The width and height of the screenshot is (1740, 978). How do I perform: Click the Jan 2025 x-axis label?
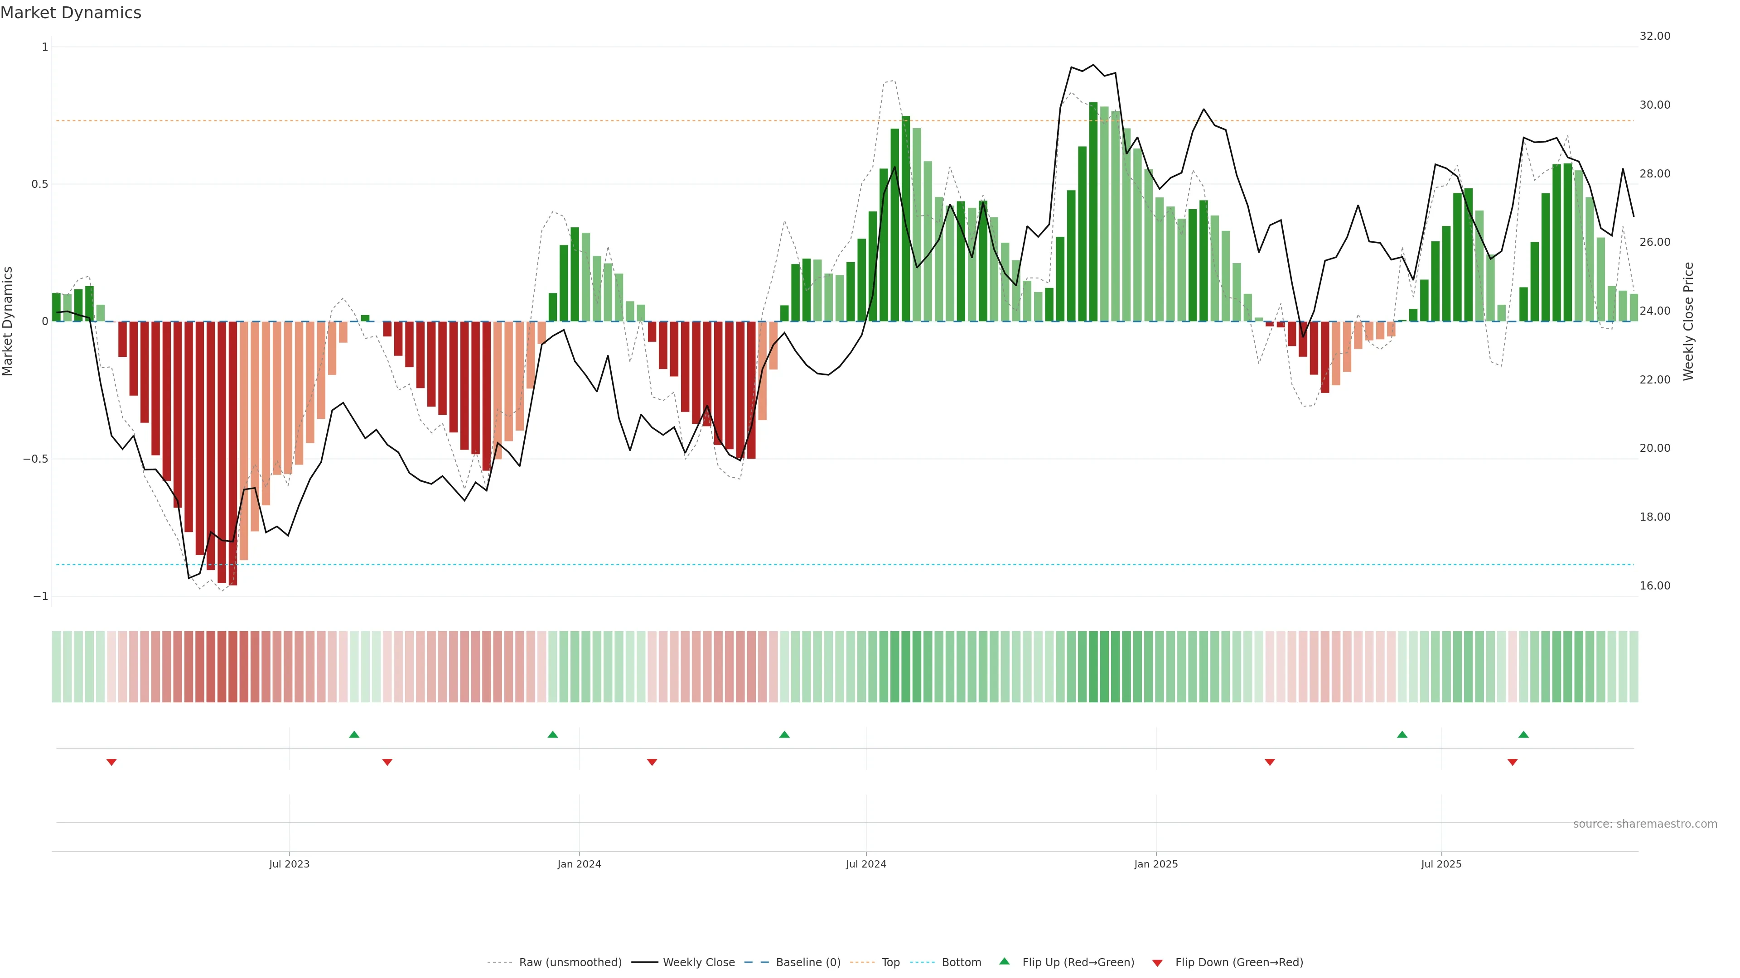click(x=1156, y=864)
